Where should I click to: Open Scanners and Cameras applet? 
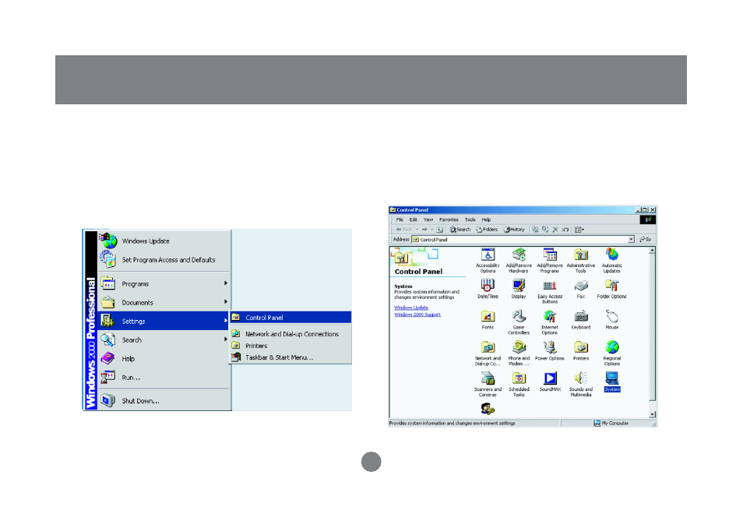point(488,385)
